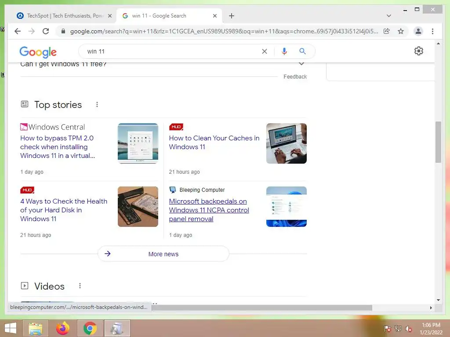
Task: Open the Chrome profile avatar
Action: coord(418,31)
